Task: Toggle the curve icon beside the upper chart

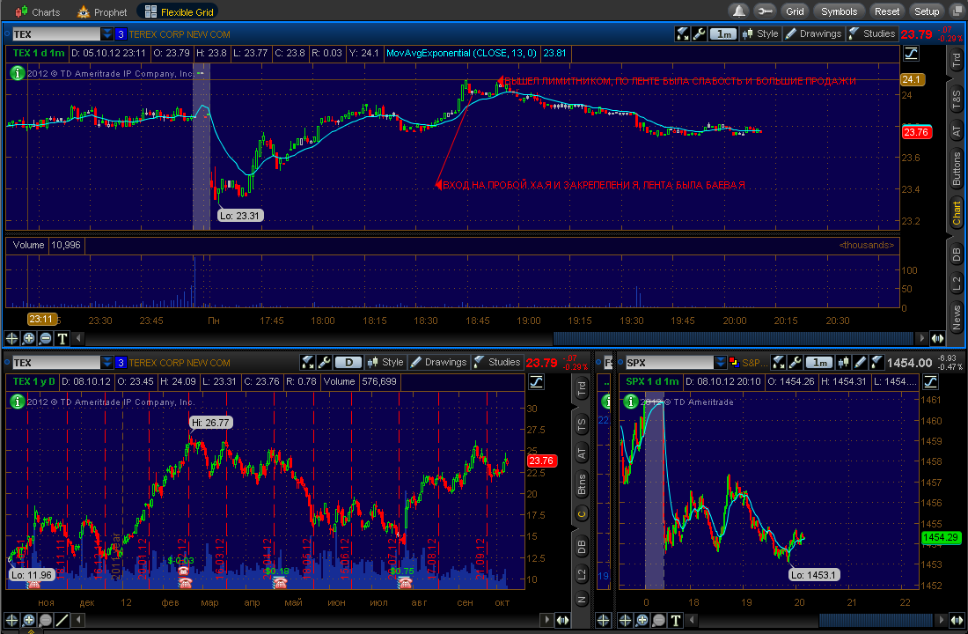Action: (911, 54)
